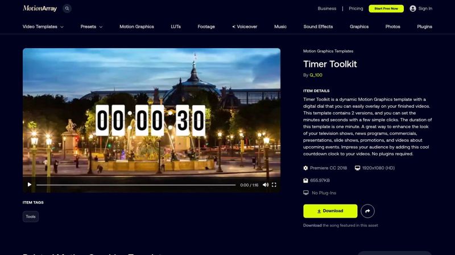Image resolution: width=455 pixels, height=255 pixels.
Task: Mute the video with the speaker icon
Action: click(x=266, y=185)
